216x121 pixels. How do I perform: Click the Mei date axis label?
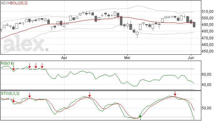[127, 58]
